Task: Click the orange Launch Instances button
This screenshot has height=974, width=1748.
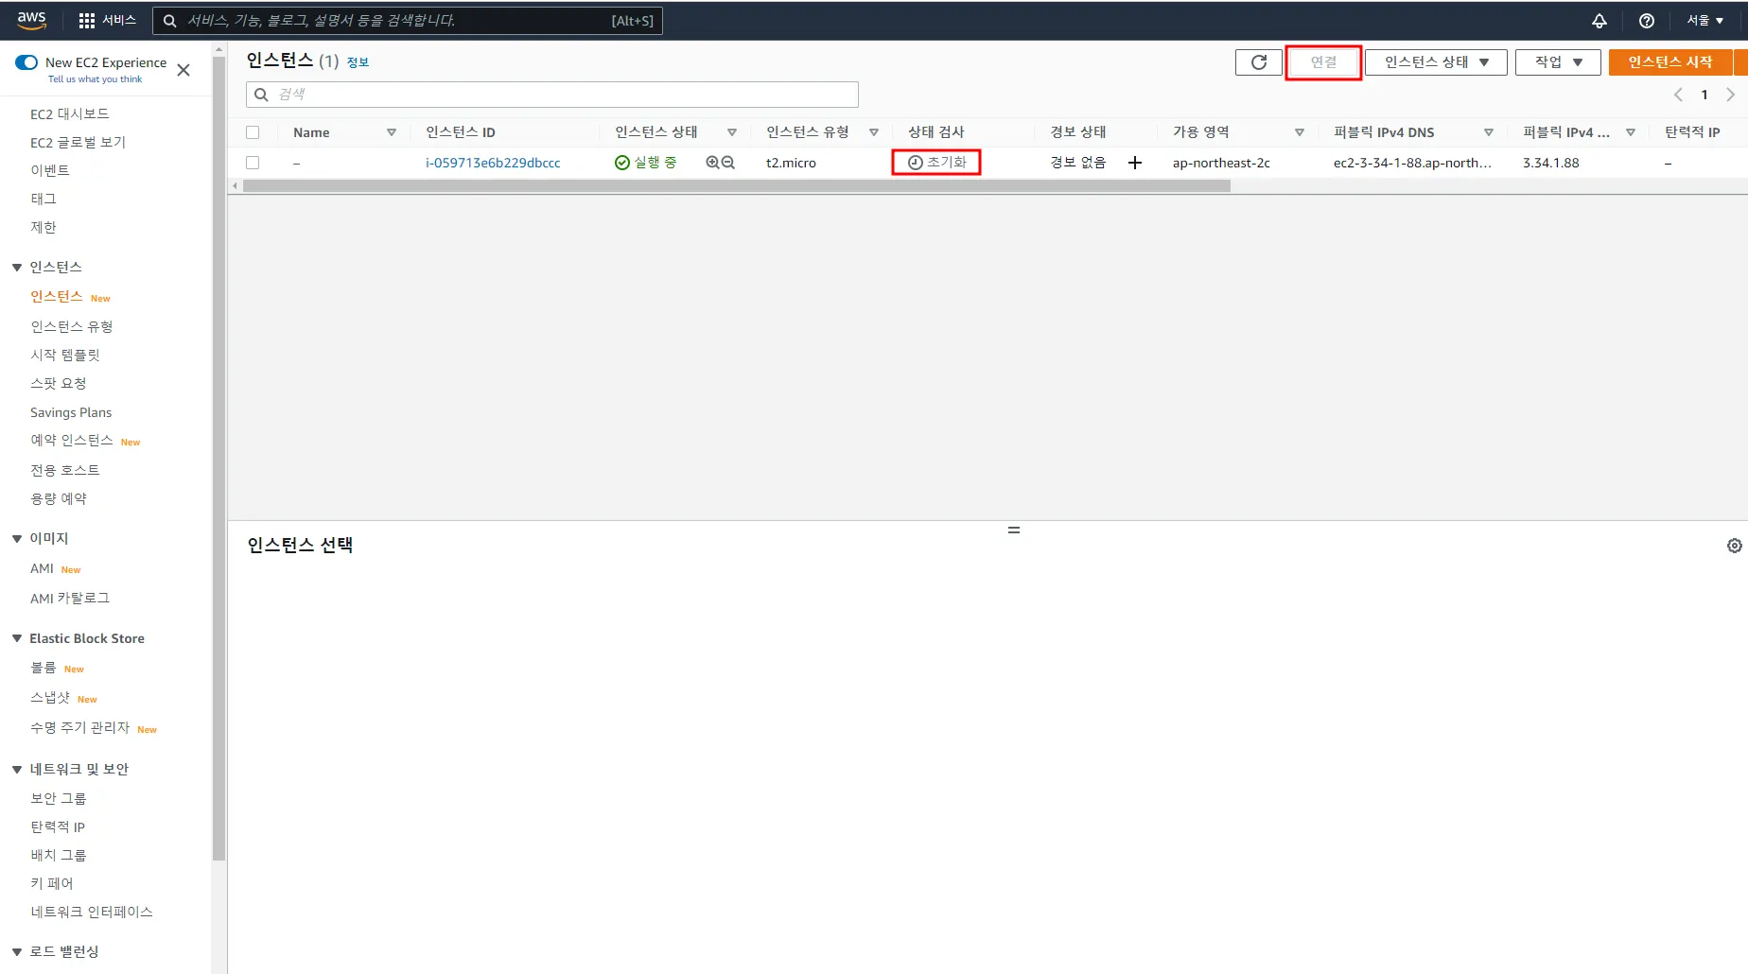Action: [x=1670, y=62]
